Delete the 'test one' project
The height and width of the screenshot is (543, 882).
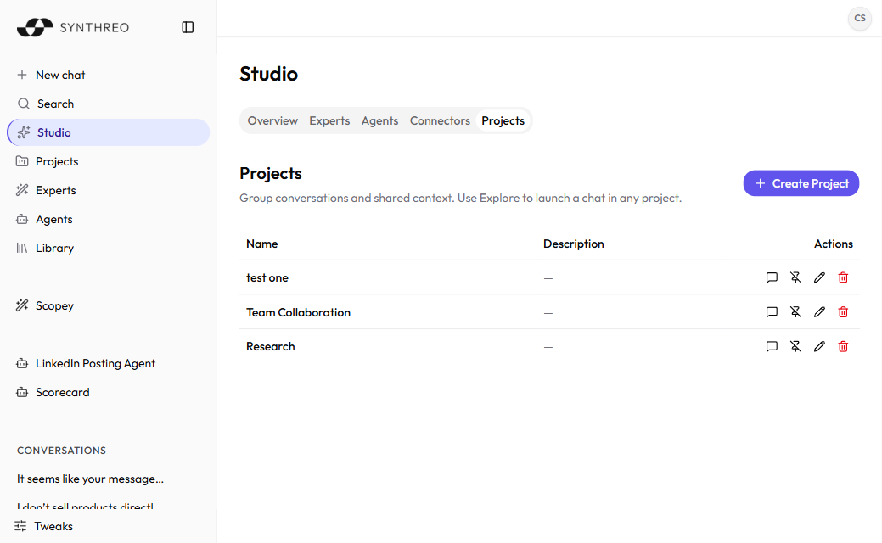(x=843, y=277)
